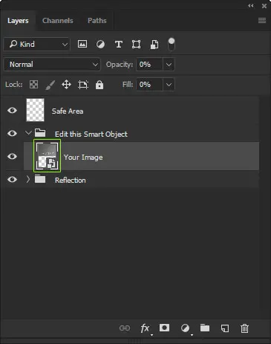Viewport: 271px width, 344px height.
Task: Filter for shape layers icon
Action: [136, 45]
